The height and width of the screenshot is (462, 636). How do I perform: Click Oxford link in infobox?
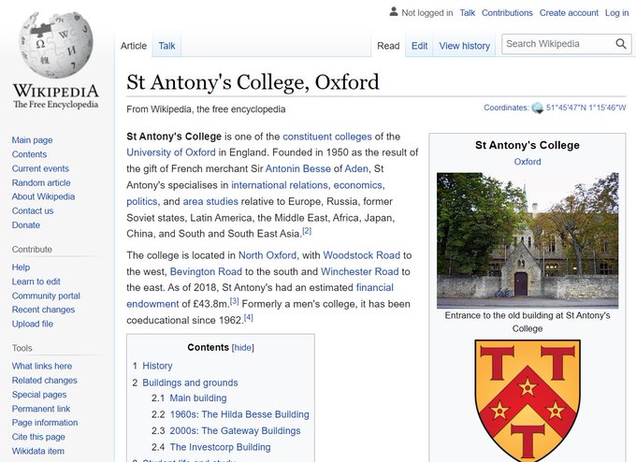pyautogui.click(x=528, y=162)
